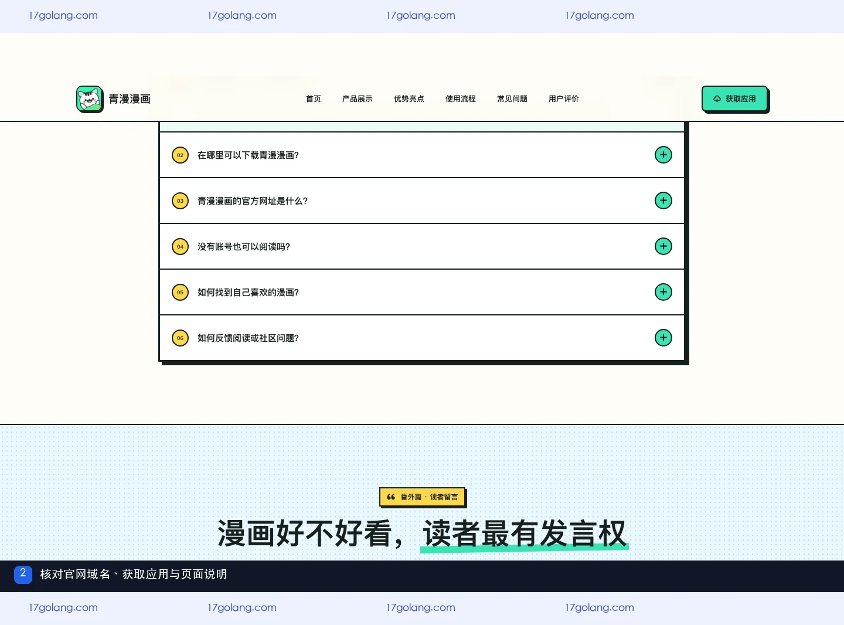This screenshot has height=625, width=844.
Task: Expand 如何找到自己喜欢的漫画 answer via plus
Action: pyautogui.click(x=663, y=292)
